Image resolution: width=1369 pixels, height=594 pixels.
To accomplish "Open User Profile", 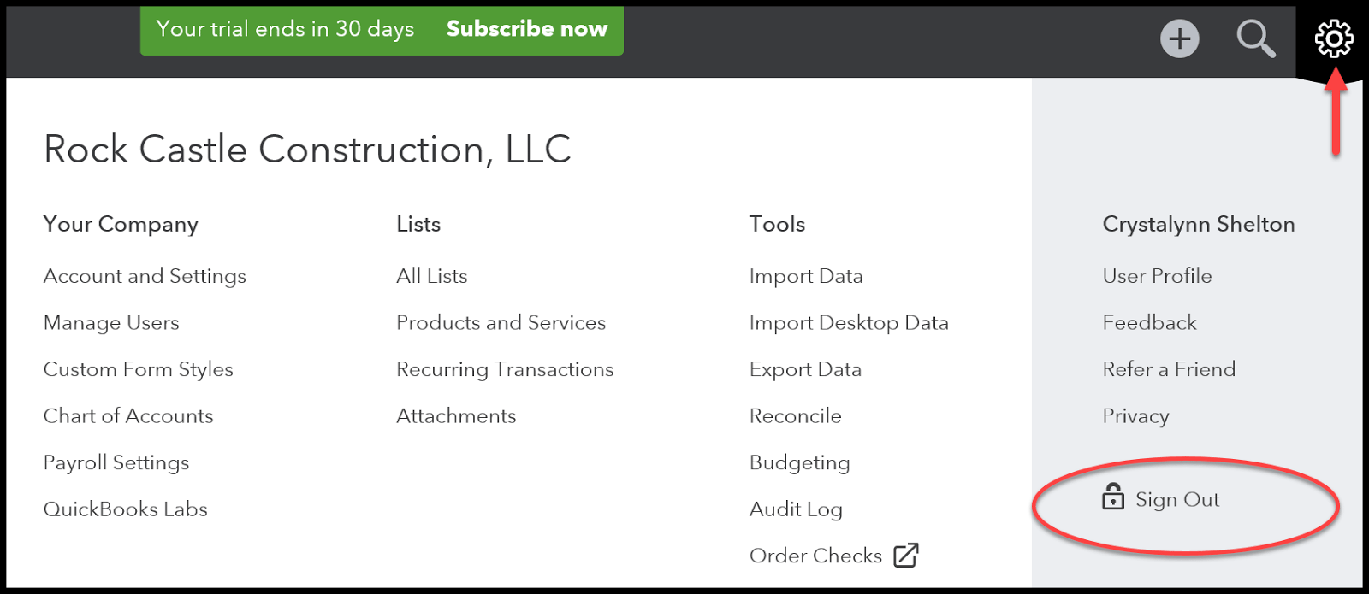I will (1157, 276).
